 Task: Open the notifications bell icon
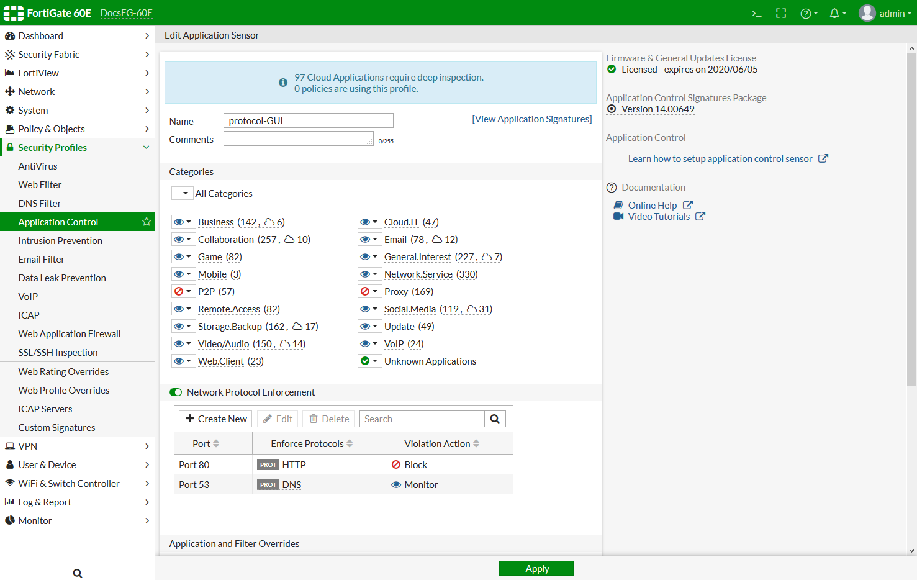pos(835,13)
